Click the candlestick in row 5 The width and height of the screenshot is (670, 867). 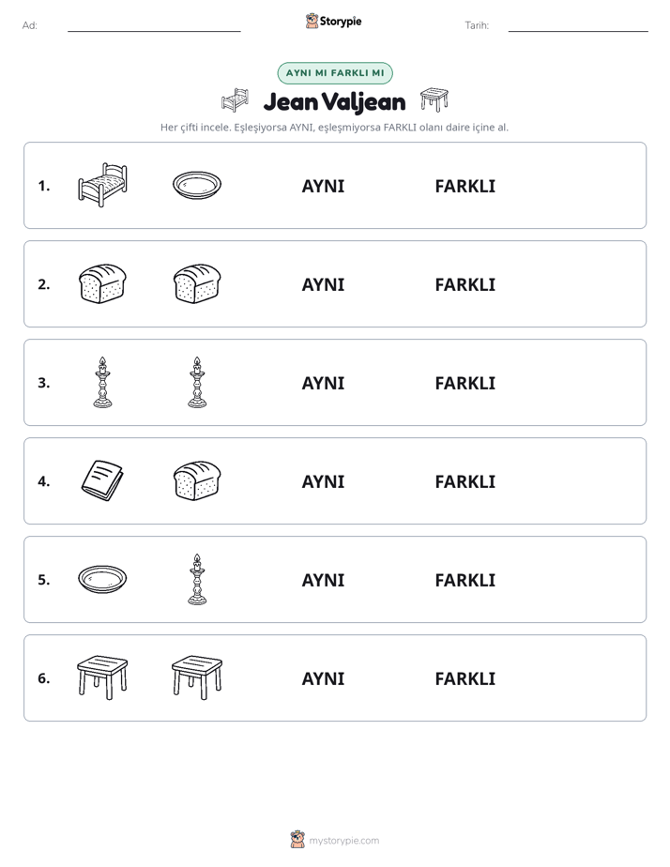[x=197, y=580]
